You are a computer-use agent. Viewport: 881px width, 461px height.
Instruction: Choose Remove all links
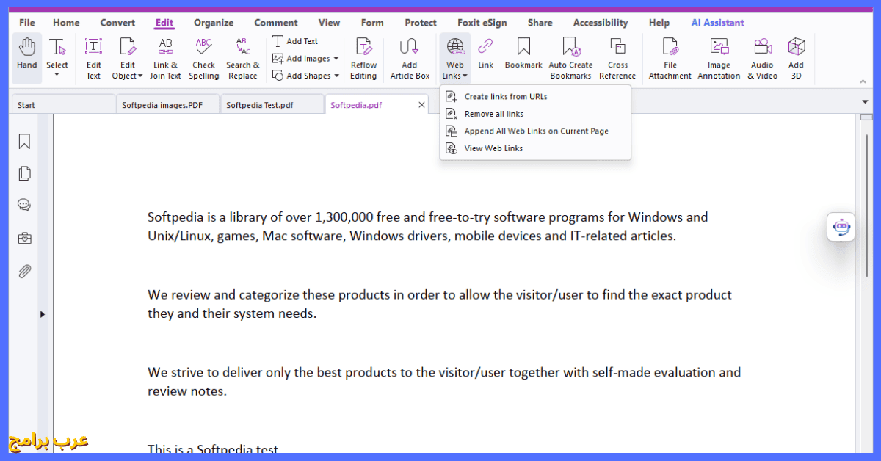pyautogui.click(x=535, y=114)
